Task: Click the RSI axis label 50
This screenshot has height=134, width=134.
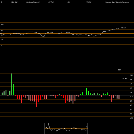Action: (x=2, y=35)
